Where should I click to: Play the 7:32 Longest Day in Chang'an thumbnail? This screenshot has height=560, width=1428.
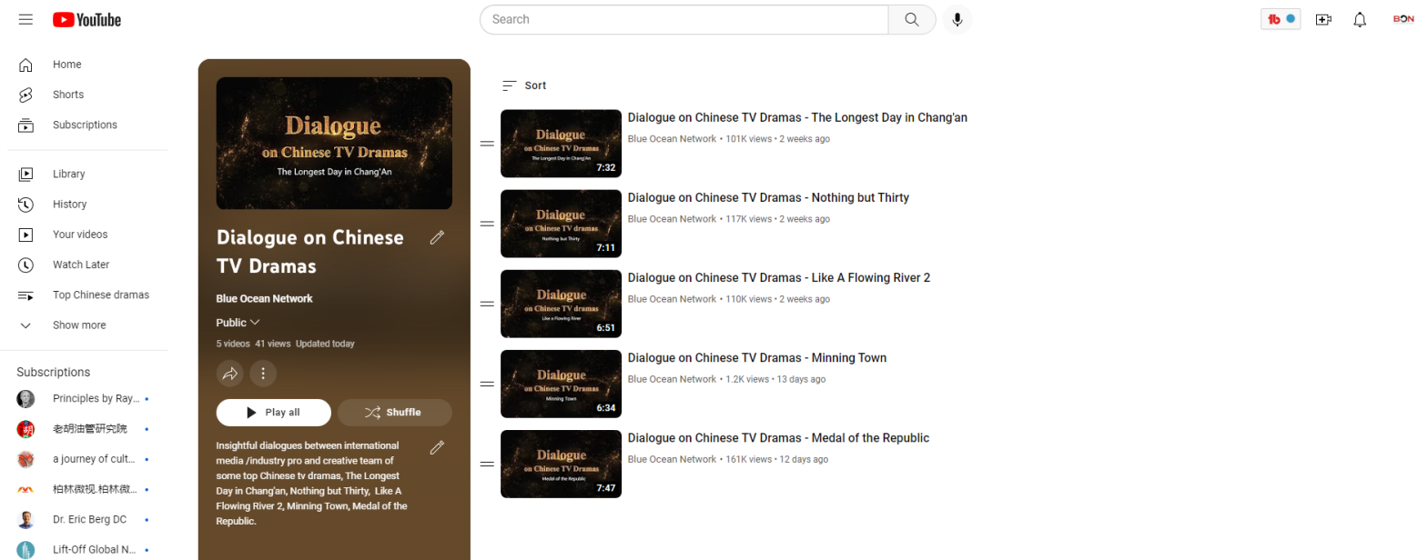561,144
